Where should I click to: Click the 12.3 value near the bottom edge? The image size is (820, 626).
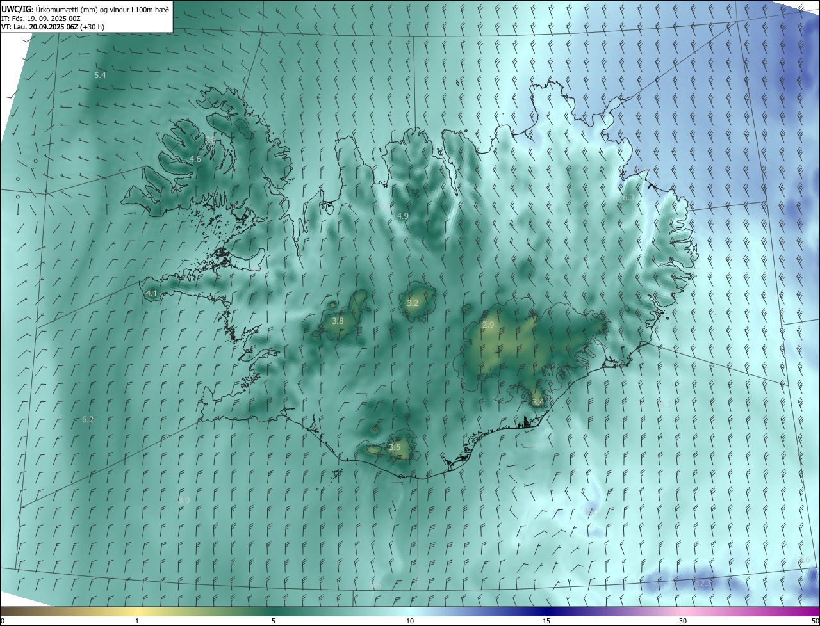tap(703, 583)
